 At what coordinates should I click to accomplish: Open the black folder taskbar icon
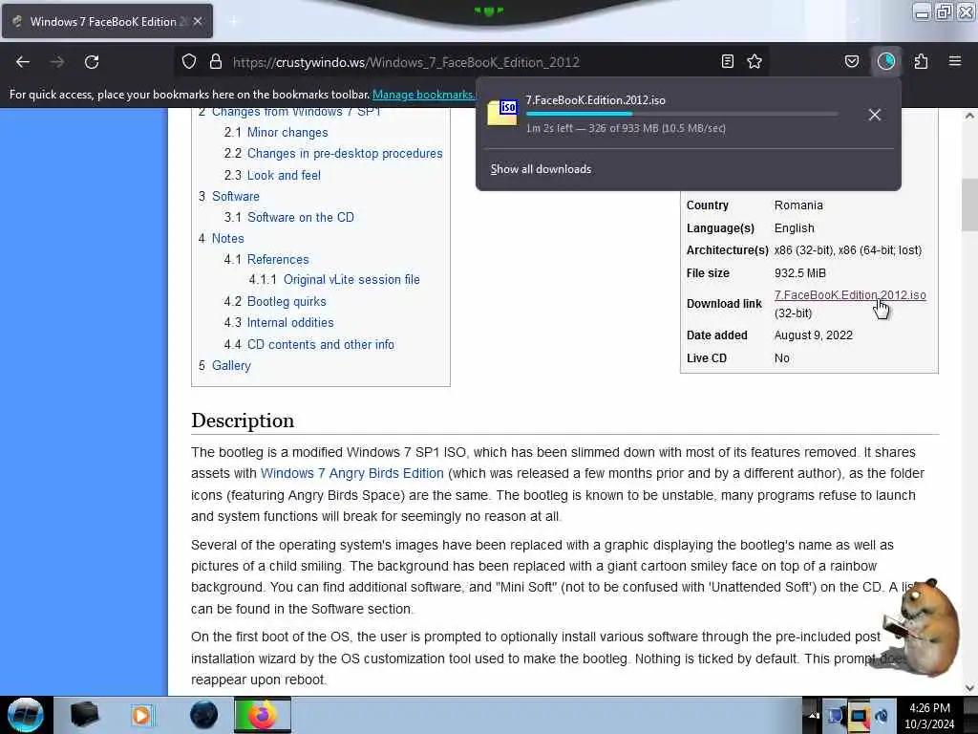84,715
